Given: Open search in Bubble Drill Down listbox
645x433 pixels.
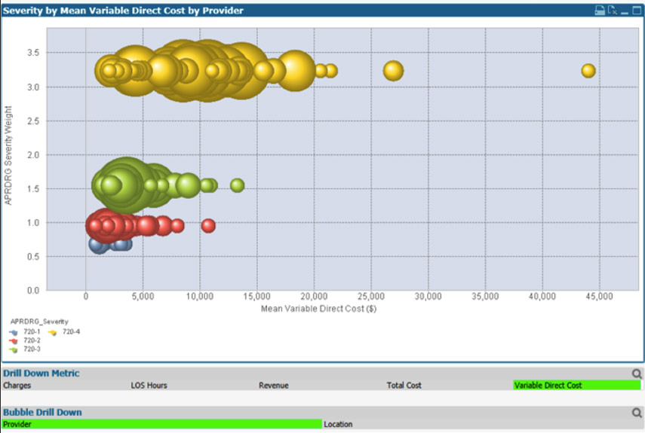Looking at the screenshot, I should tap(637, 413).
